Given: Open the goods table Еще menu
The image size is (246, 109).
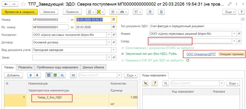Looking at the screenshot, I should (x=131, y=75).
